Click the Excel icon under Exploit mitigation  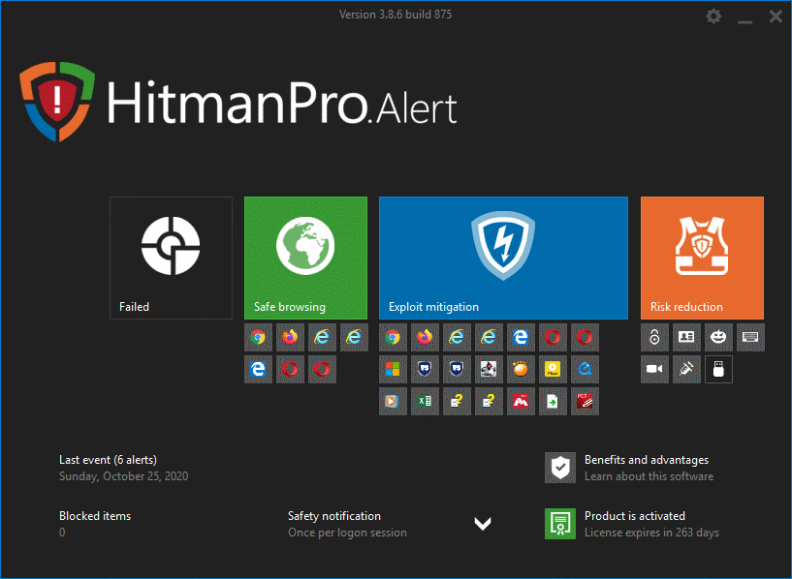pyautogui.click(x=425, y=402)
